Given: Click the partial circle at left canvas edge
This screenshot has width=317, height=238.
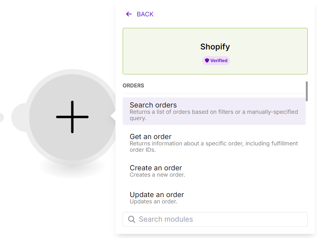Looking at the screenshot, I should click(x=1, y=118).
